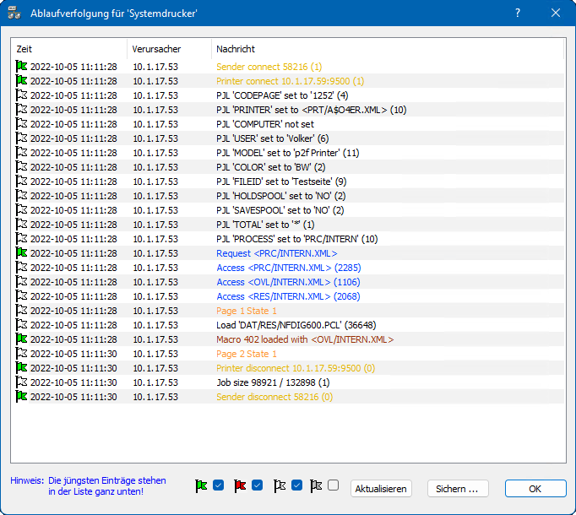Enable the unchecked gray flag filter checkbox
576x515 pixels.
(333, 485)
